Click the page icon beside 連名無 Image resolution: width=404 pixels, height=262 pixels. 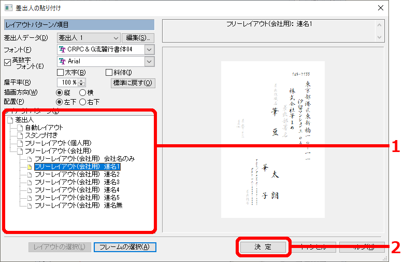pos(30,206)
